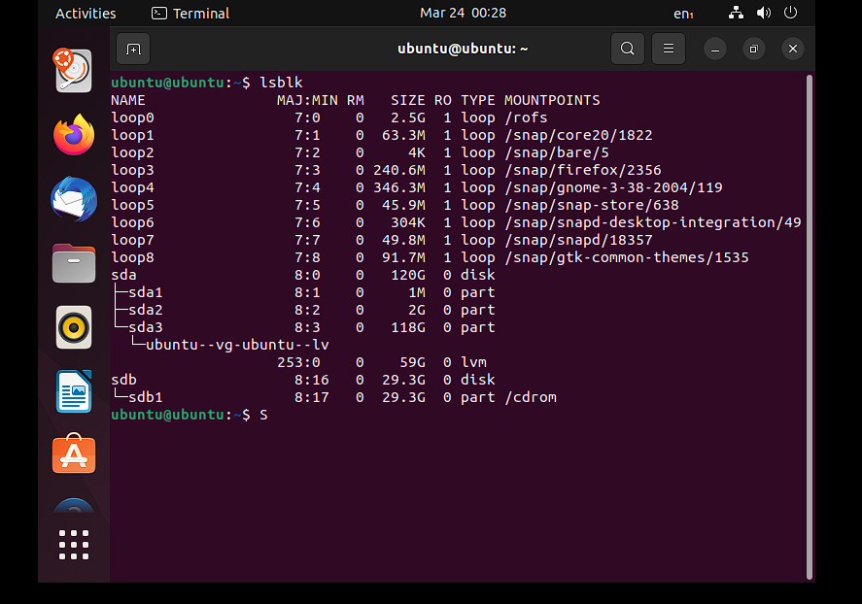Click the Activities button
Viewport: 862px width, 604px height.
(x=86, y=14)
